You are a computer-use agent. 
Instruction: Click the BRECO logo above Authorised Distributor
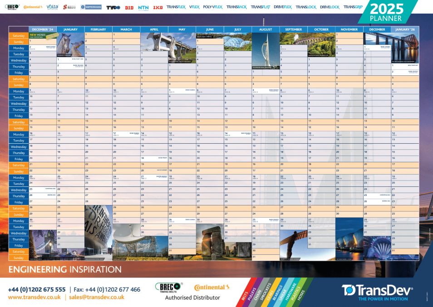168,288
